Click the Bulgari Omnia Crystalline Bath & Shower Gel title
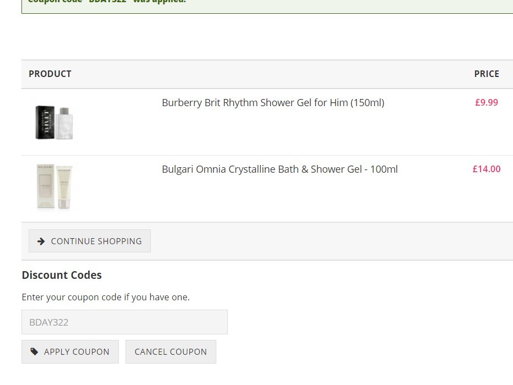Screen dimensions: 513x385 pos(280,169)
